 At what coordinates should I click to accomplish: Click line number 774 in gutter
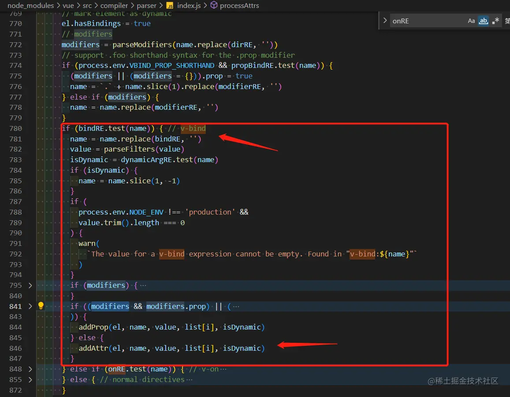(x=15, y=65)
